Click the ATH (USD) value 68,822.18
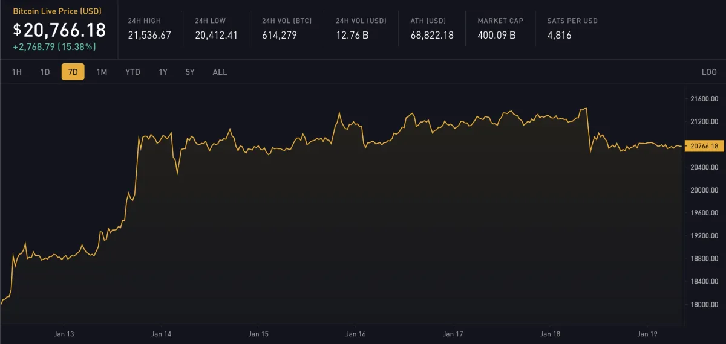This screenshot has width=726, height=344. [432, 35]
